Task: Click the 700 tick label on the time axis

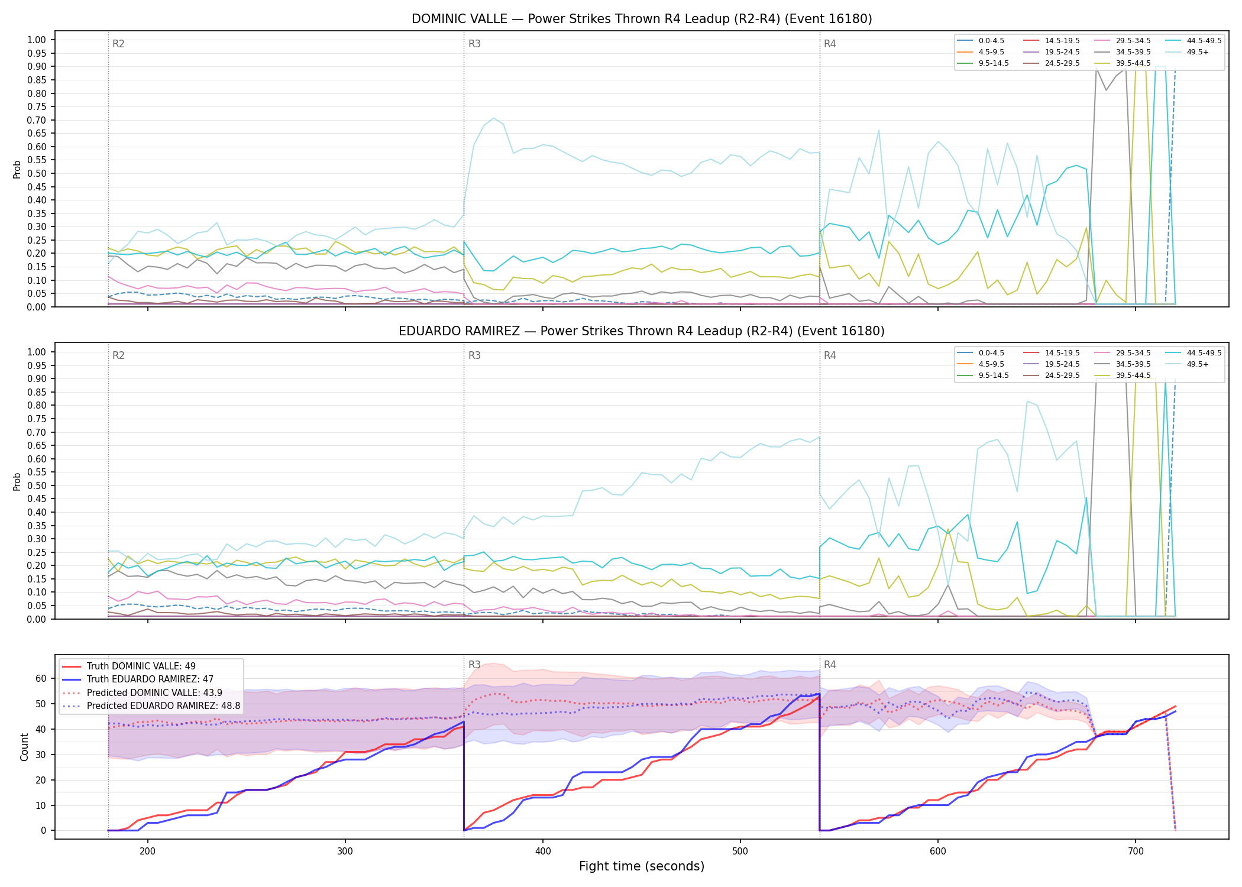Action: (1135, 850)
